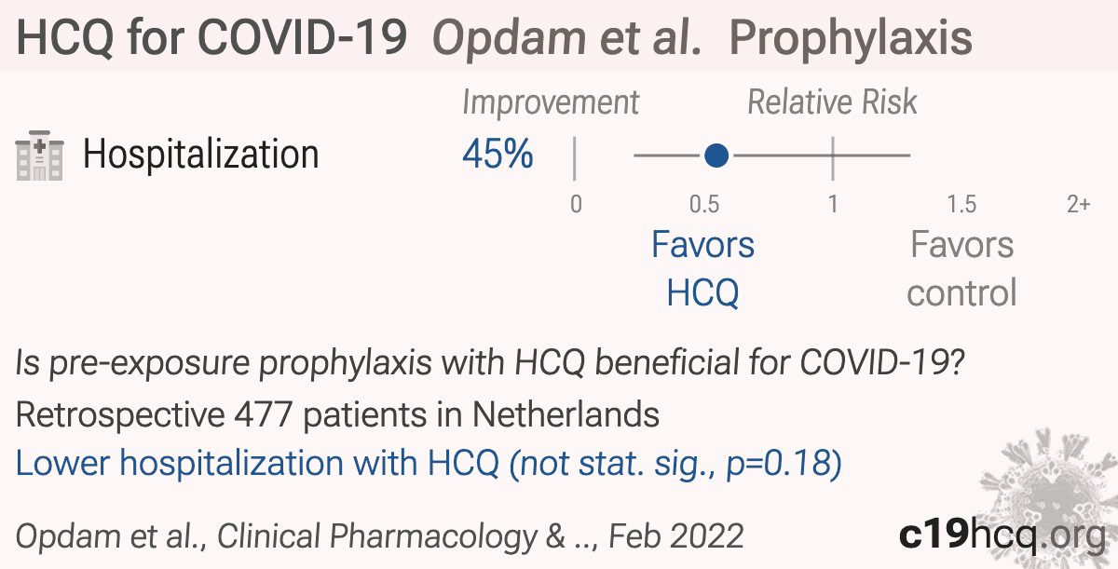
Task: Click the axis tick labeled 0.5
Action: tap(702, 204)
